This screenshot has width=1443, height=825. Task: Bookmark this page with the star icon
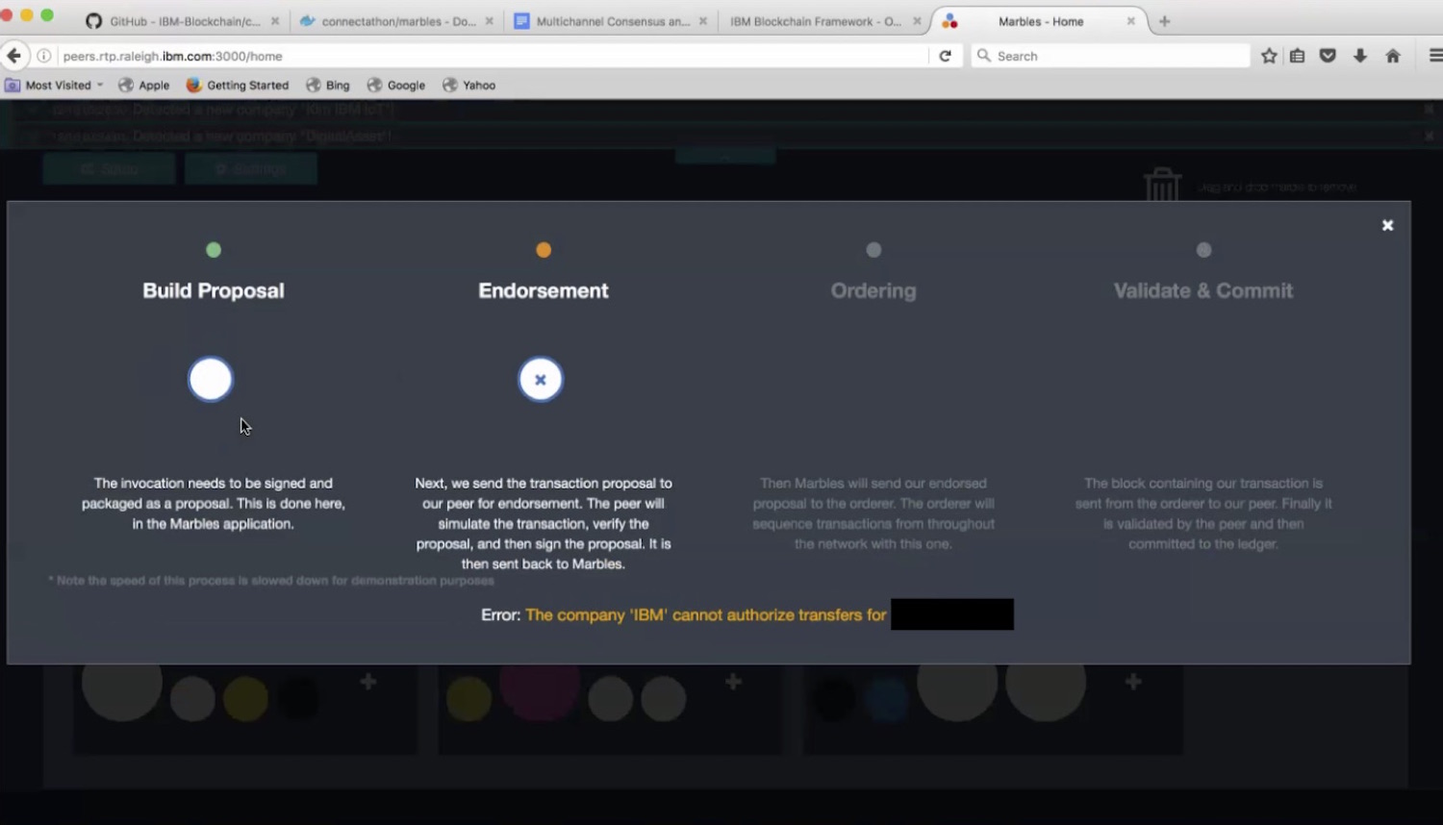coord(1269,56)
